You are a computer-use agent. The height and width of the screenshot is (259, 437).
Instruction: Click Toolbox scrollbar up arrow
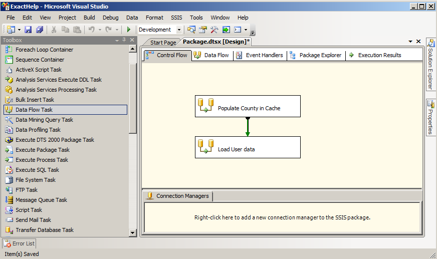point(133,49)
